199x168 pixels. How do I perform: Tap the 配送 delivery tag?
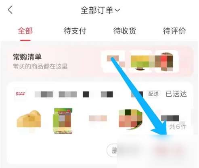[153, 94]
